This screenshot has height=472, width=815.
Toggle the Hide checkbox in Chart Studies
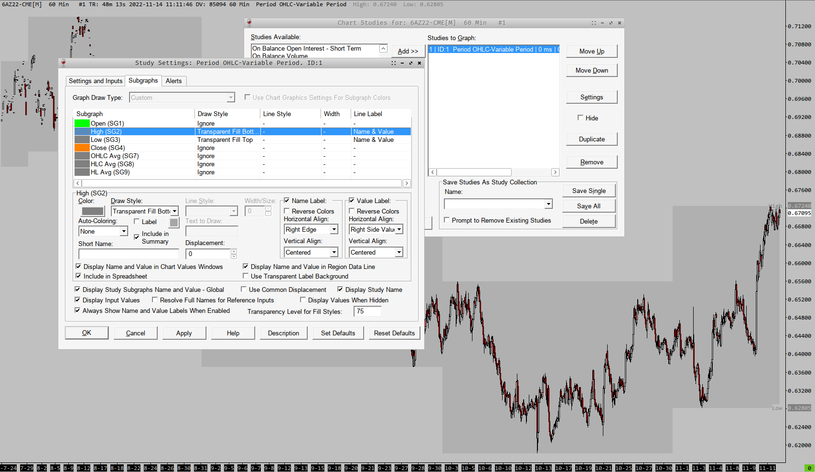(x=580, y=118)
